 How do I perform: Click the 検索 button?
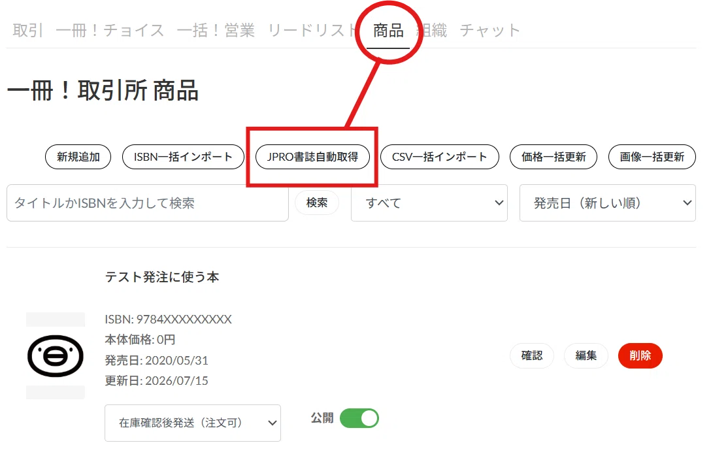tap(317, 203)
